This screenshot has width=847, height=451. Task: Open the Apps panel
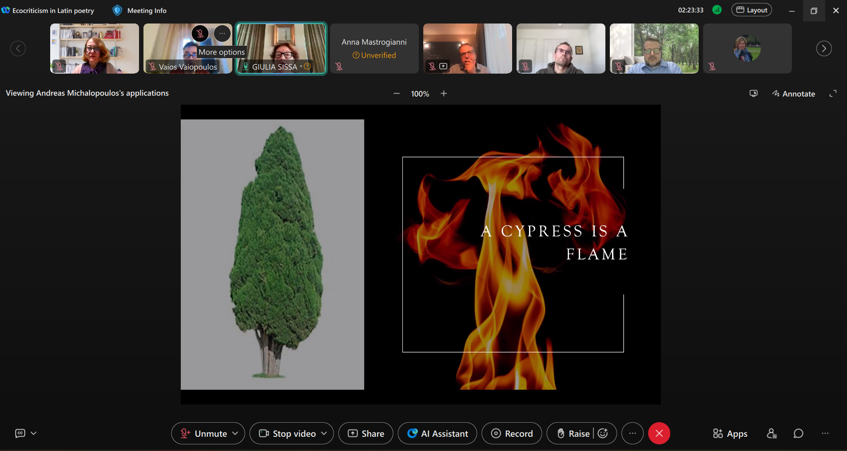[x=730, y=433]
